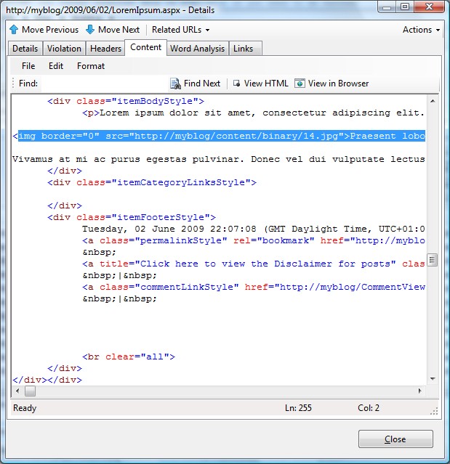Click the Close button
The image size is (450, 464).
[x=395, y=439]
